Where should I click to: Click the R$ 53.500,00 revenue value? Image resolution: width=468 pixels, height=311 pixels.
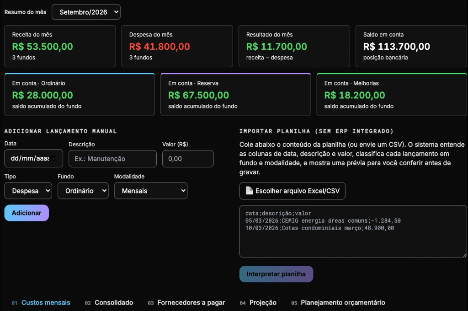43,47
